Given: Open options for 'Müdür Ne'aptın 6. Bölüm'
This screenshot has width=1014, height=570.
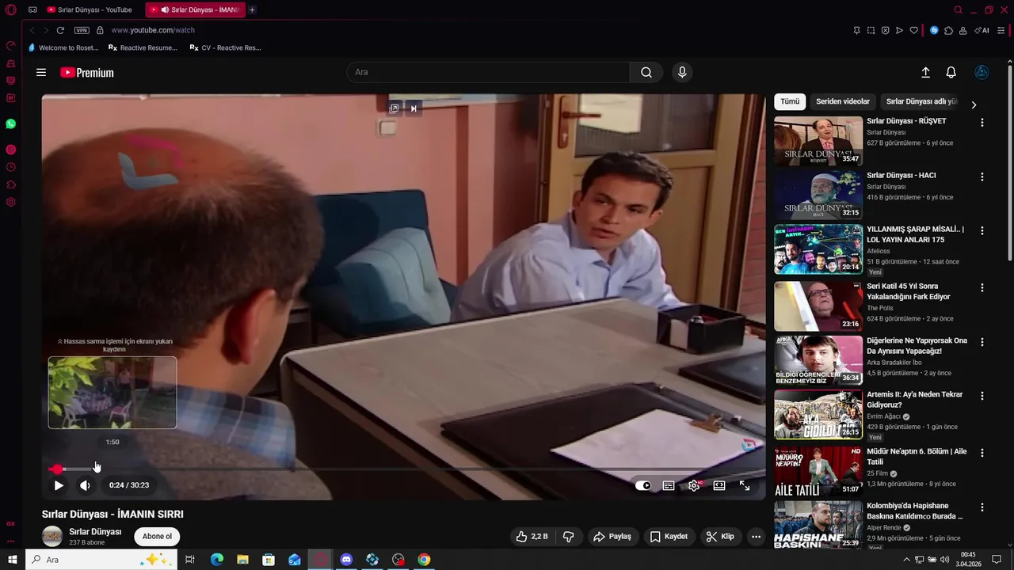Looking at the screenshot, I should click(982, 453).
